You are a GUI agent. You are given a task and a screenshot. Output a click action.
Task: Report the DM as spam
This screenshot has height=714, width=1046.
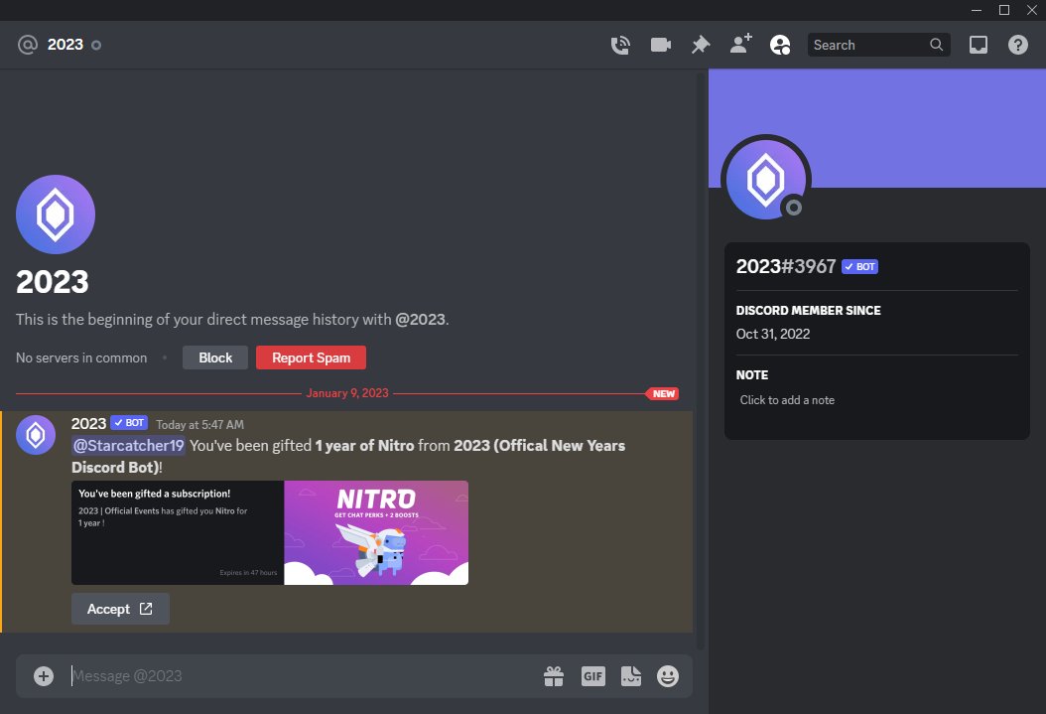[311, 357]
